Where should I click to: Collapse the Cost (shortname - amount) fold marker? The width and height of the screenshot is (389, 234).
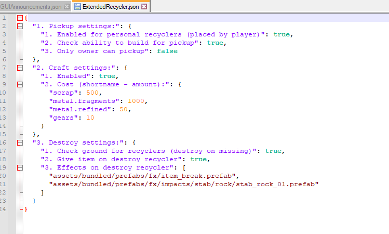tap(20, 84)
